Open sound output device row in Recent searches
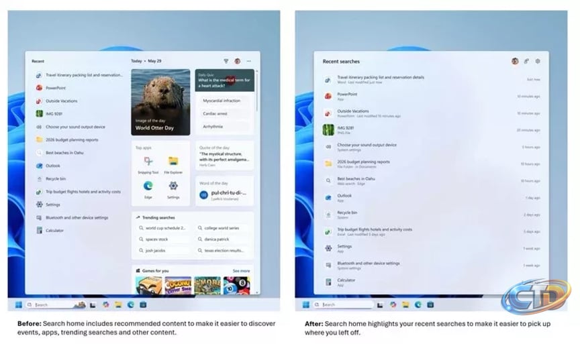580x344 pixels. [x=431, y=147]
